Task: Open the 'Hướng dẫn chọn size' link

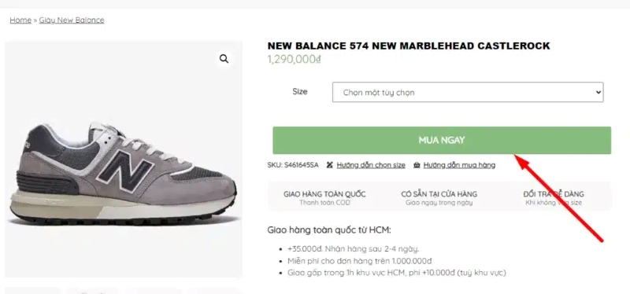Action: pos(371,165)
